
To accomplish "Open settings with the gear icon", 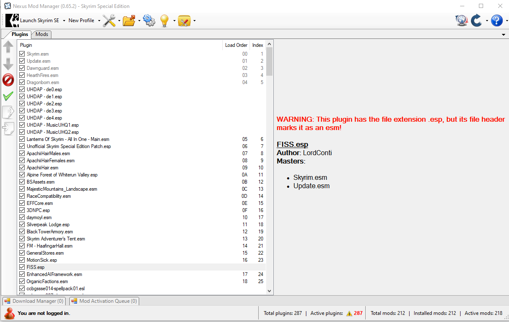I will [149, 20].
